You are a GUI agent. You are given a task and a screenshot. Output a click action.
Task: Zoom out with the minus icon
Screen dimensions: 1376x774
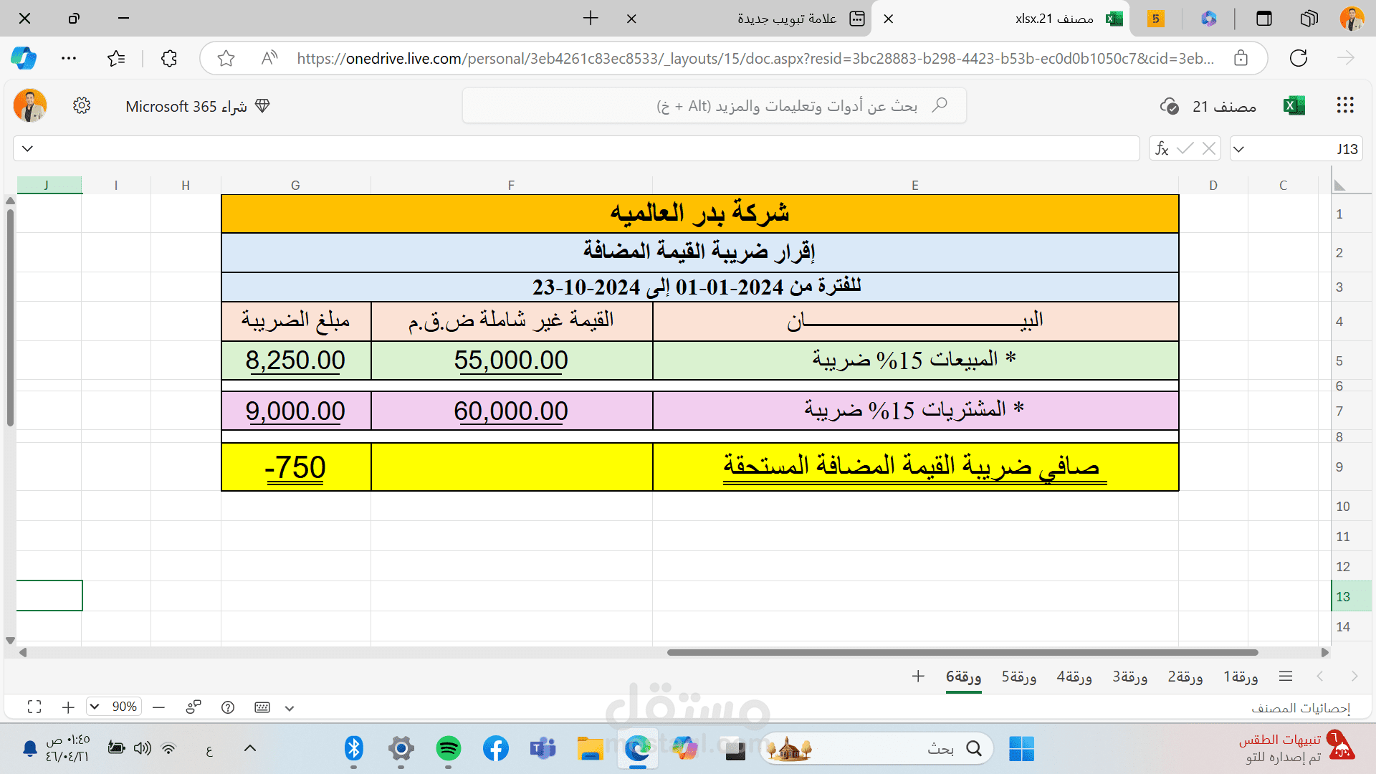point(159,707)
